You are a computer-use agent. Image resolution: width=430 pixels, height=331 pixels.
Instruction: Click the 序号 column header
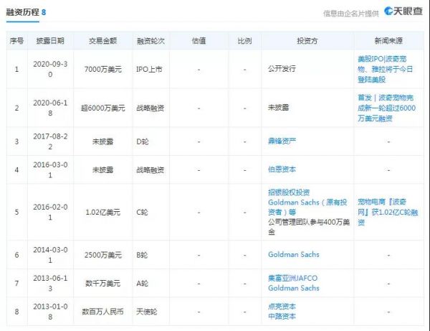16,41
